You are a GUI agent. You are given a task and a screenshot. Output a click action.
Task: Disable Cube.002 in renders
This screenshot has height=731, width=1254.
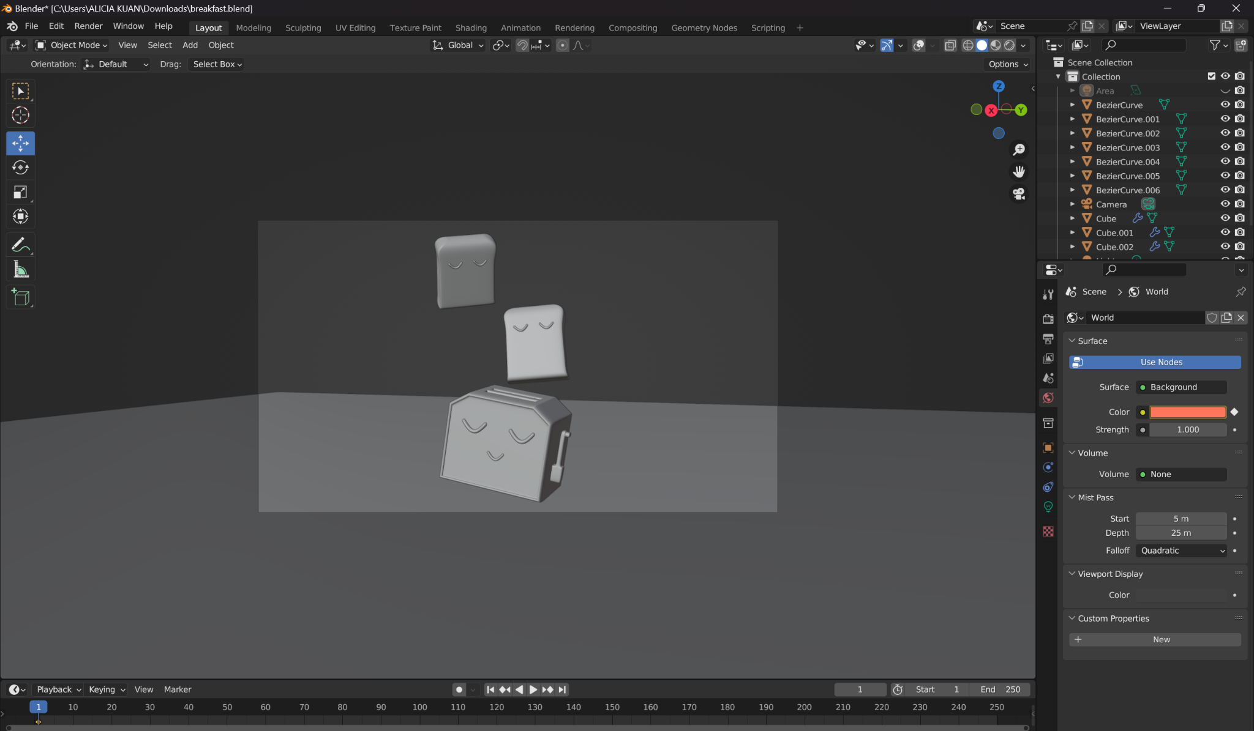1240,247
